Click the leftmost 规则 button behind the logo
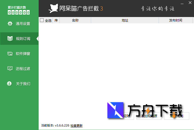194x130 pixels. [121, 116]
